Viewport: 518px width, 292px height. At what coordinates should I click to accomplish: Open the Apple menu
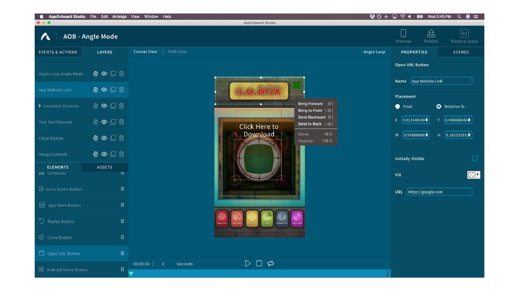tap(42, 16)
